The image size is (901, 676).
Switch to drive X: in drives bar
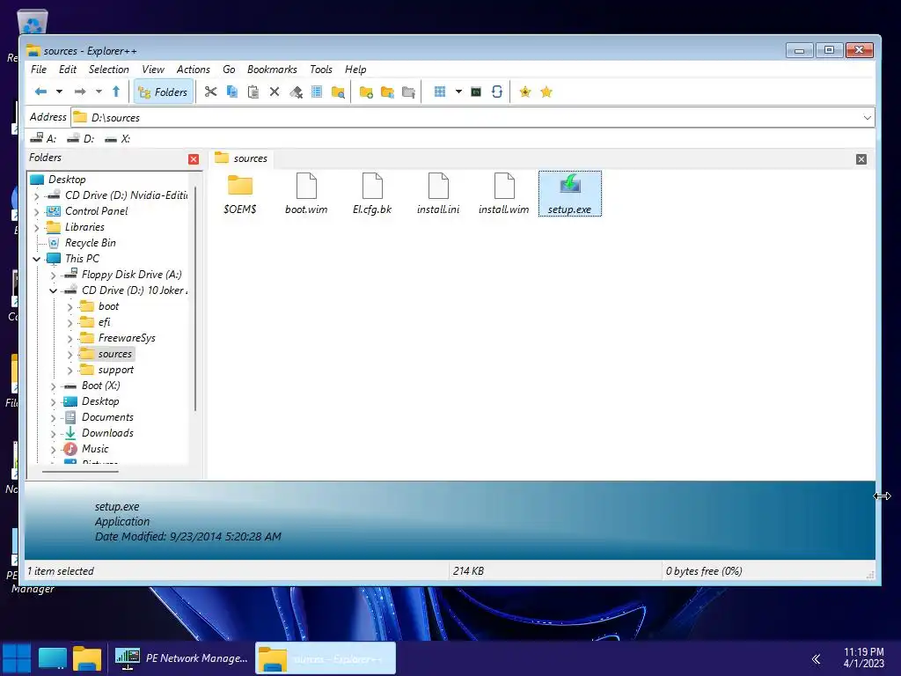tap(118, 138)
